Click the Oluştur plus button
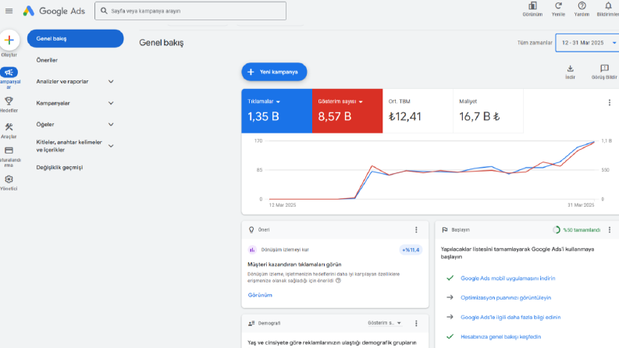The height and width of the screenshot is (348, 619). click(x=9, y=40)
